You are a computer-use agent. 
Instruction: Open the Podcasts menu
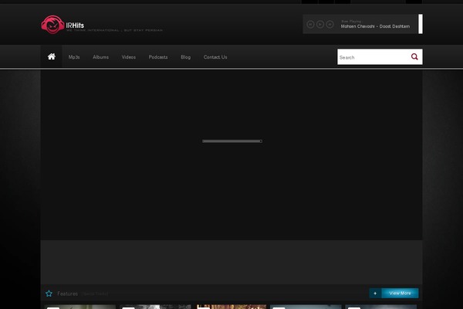coord(158,57)
